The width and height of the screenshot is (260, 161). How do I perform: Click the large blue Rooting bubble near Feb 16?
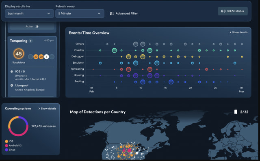(x=171, y=82)
